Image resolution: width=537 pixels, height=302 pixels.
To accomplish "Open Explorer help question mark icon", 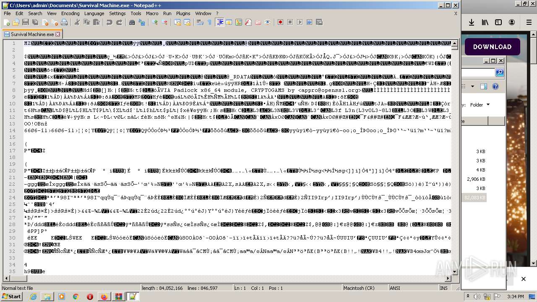I will click(495, 87).
